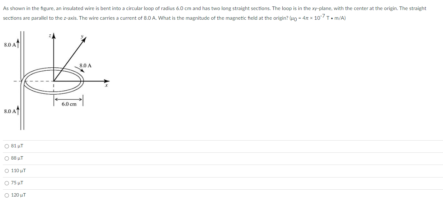Click the 75 µT answer label text

click(17, 183)
